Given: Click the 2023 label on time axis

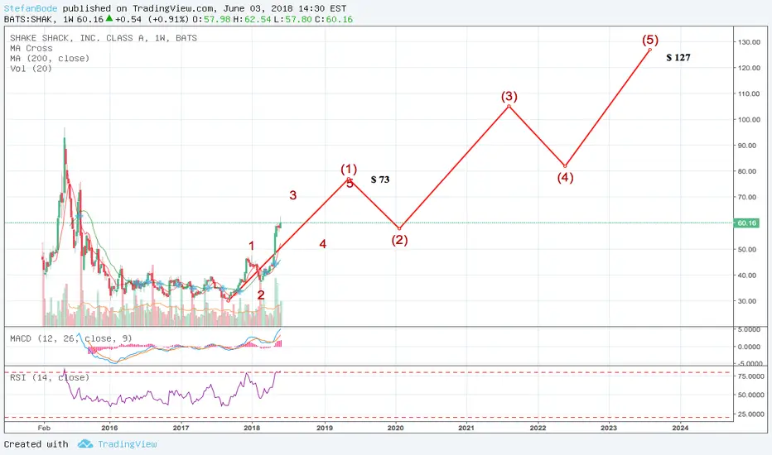Looking at the screenshot, I should 609,428.
